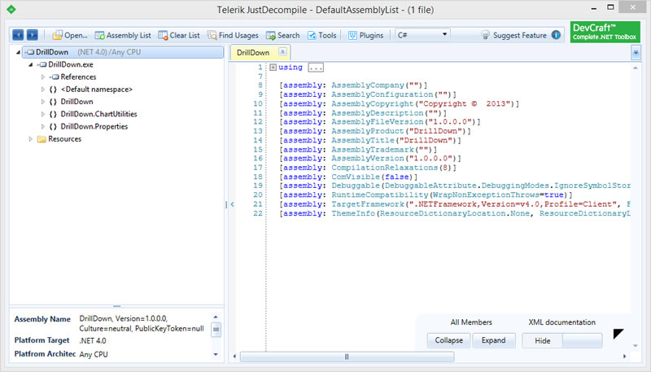Select the Resources folder in tree
The height and width of the screenshot is (372, 651).
(64, 138)
